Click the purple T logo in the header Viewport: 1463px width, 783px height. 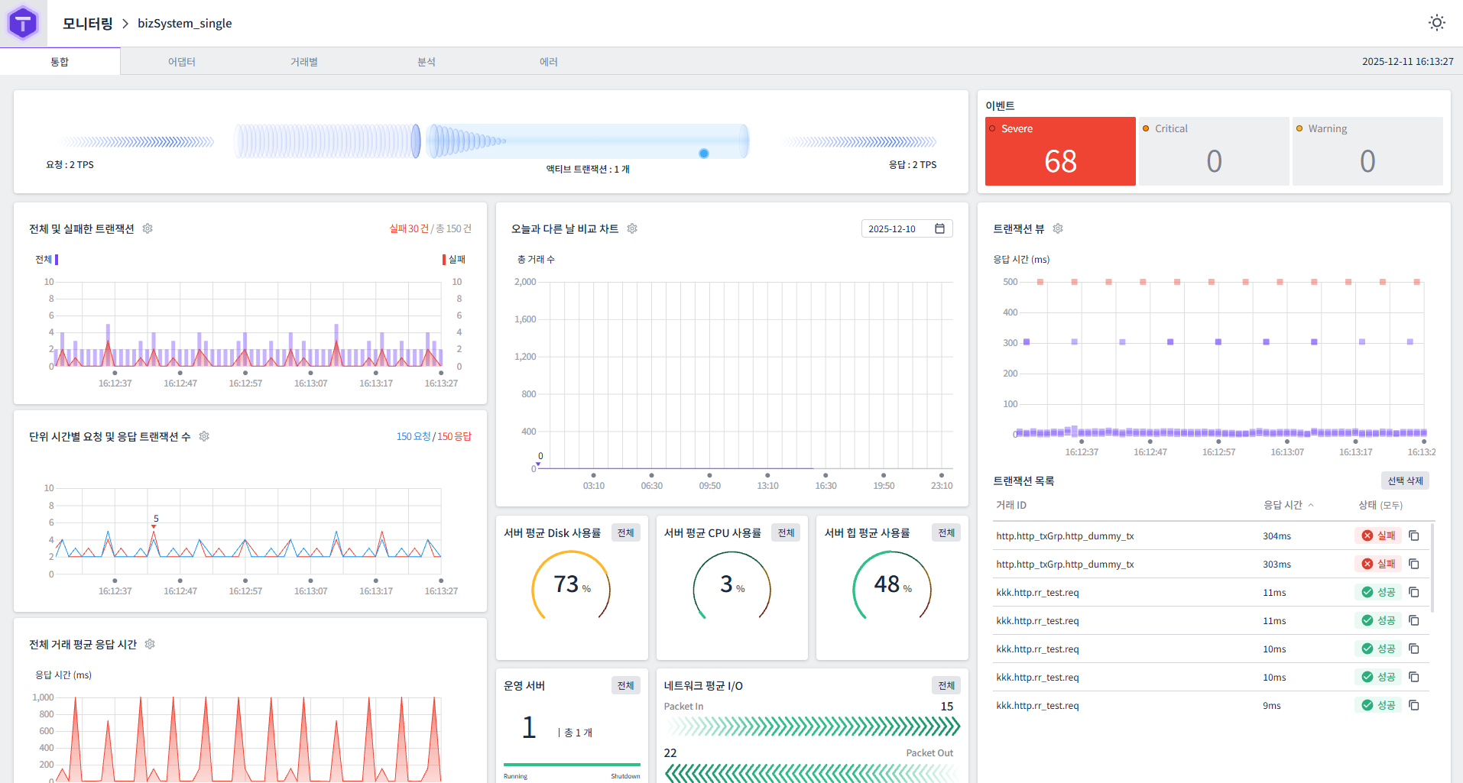(23, 23)
